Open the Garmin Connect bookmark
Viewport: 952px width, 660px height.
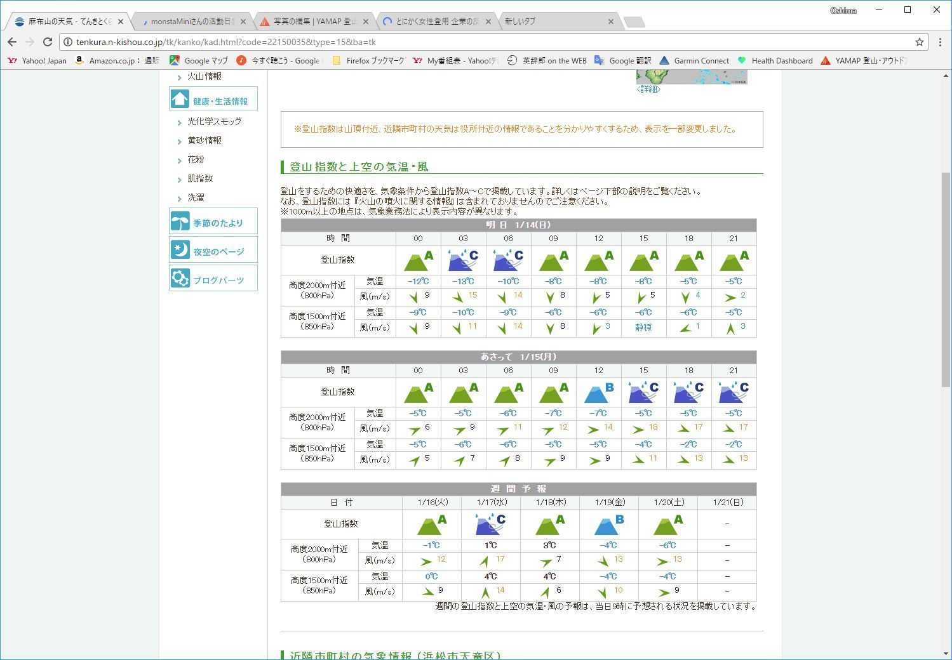pyautogui.click(x=694, y=61)
